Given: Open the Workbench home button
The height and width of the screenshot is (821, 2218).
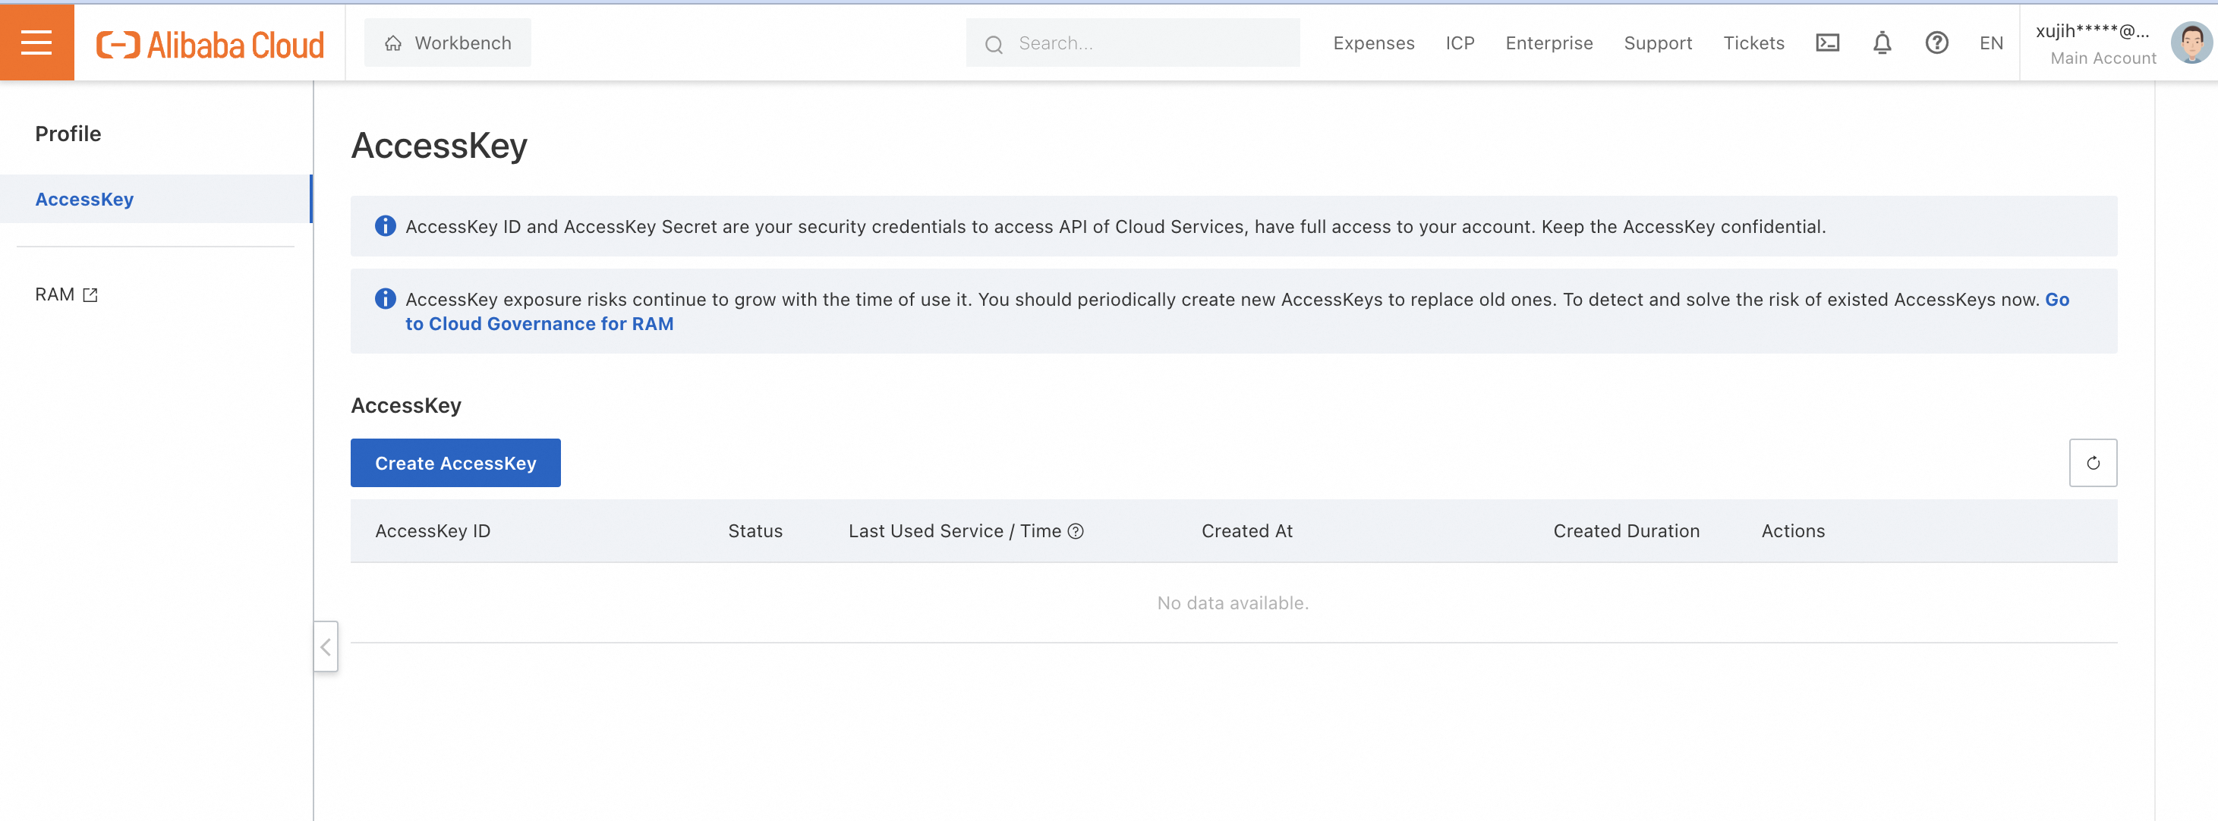Looking at the screenshot, I should point(448,43).
